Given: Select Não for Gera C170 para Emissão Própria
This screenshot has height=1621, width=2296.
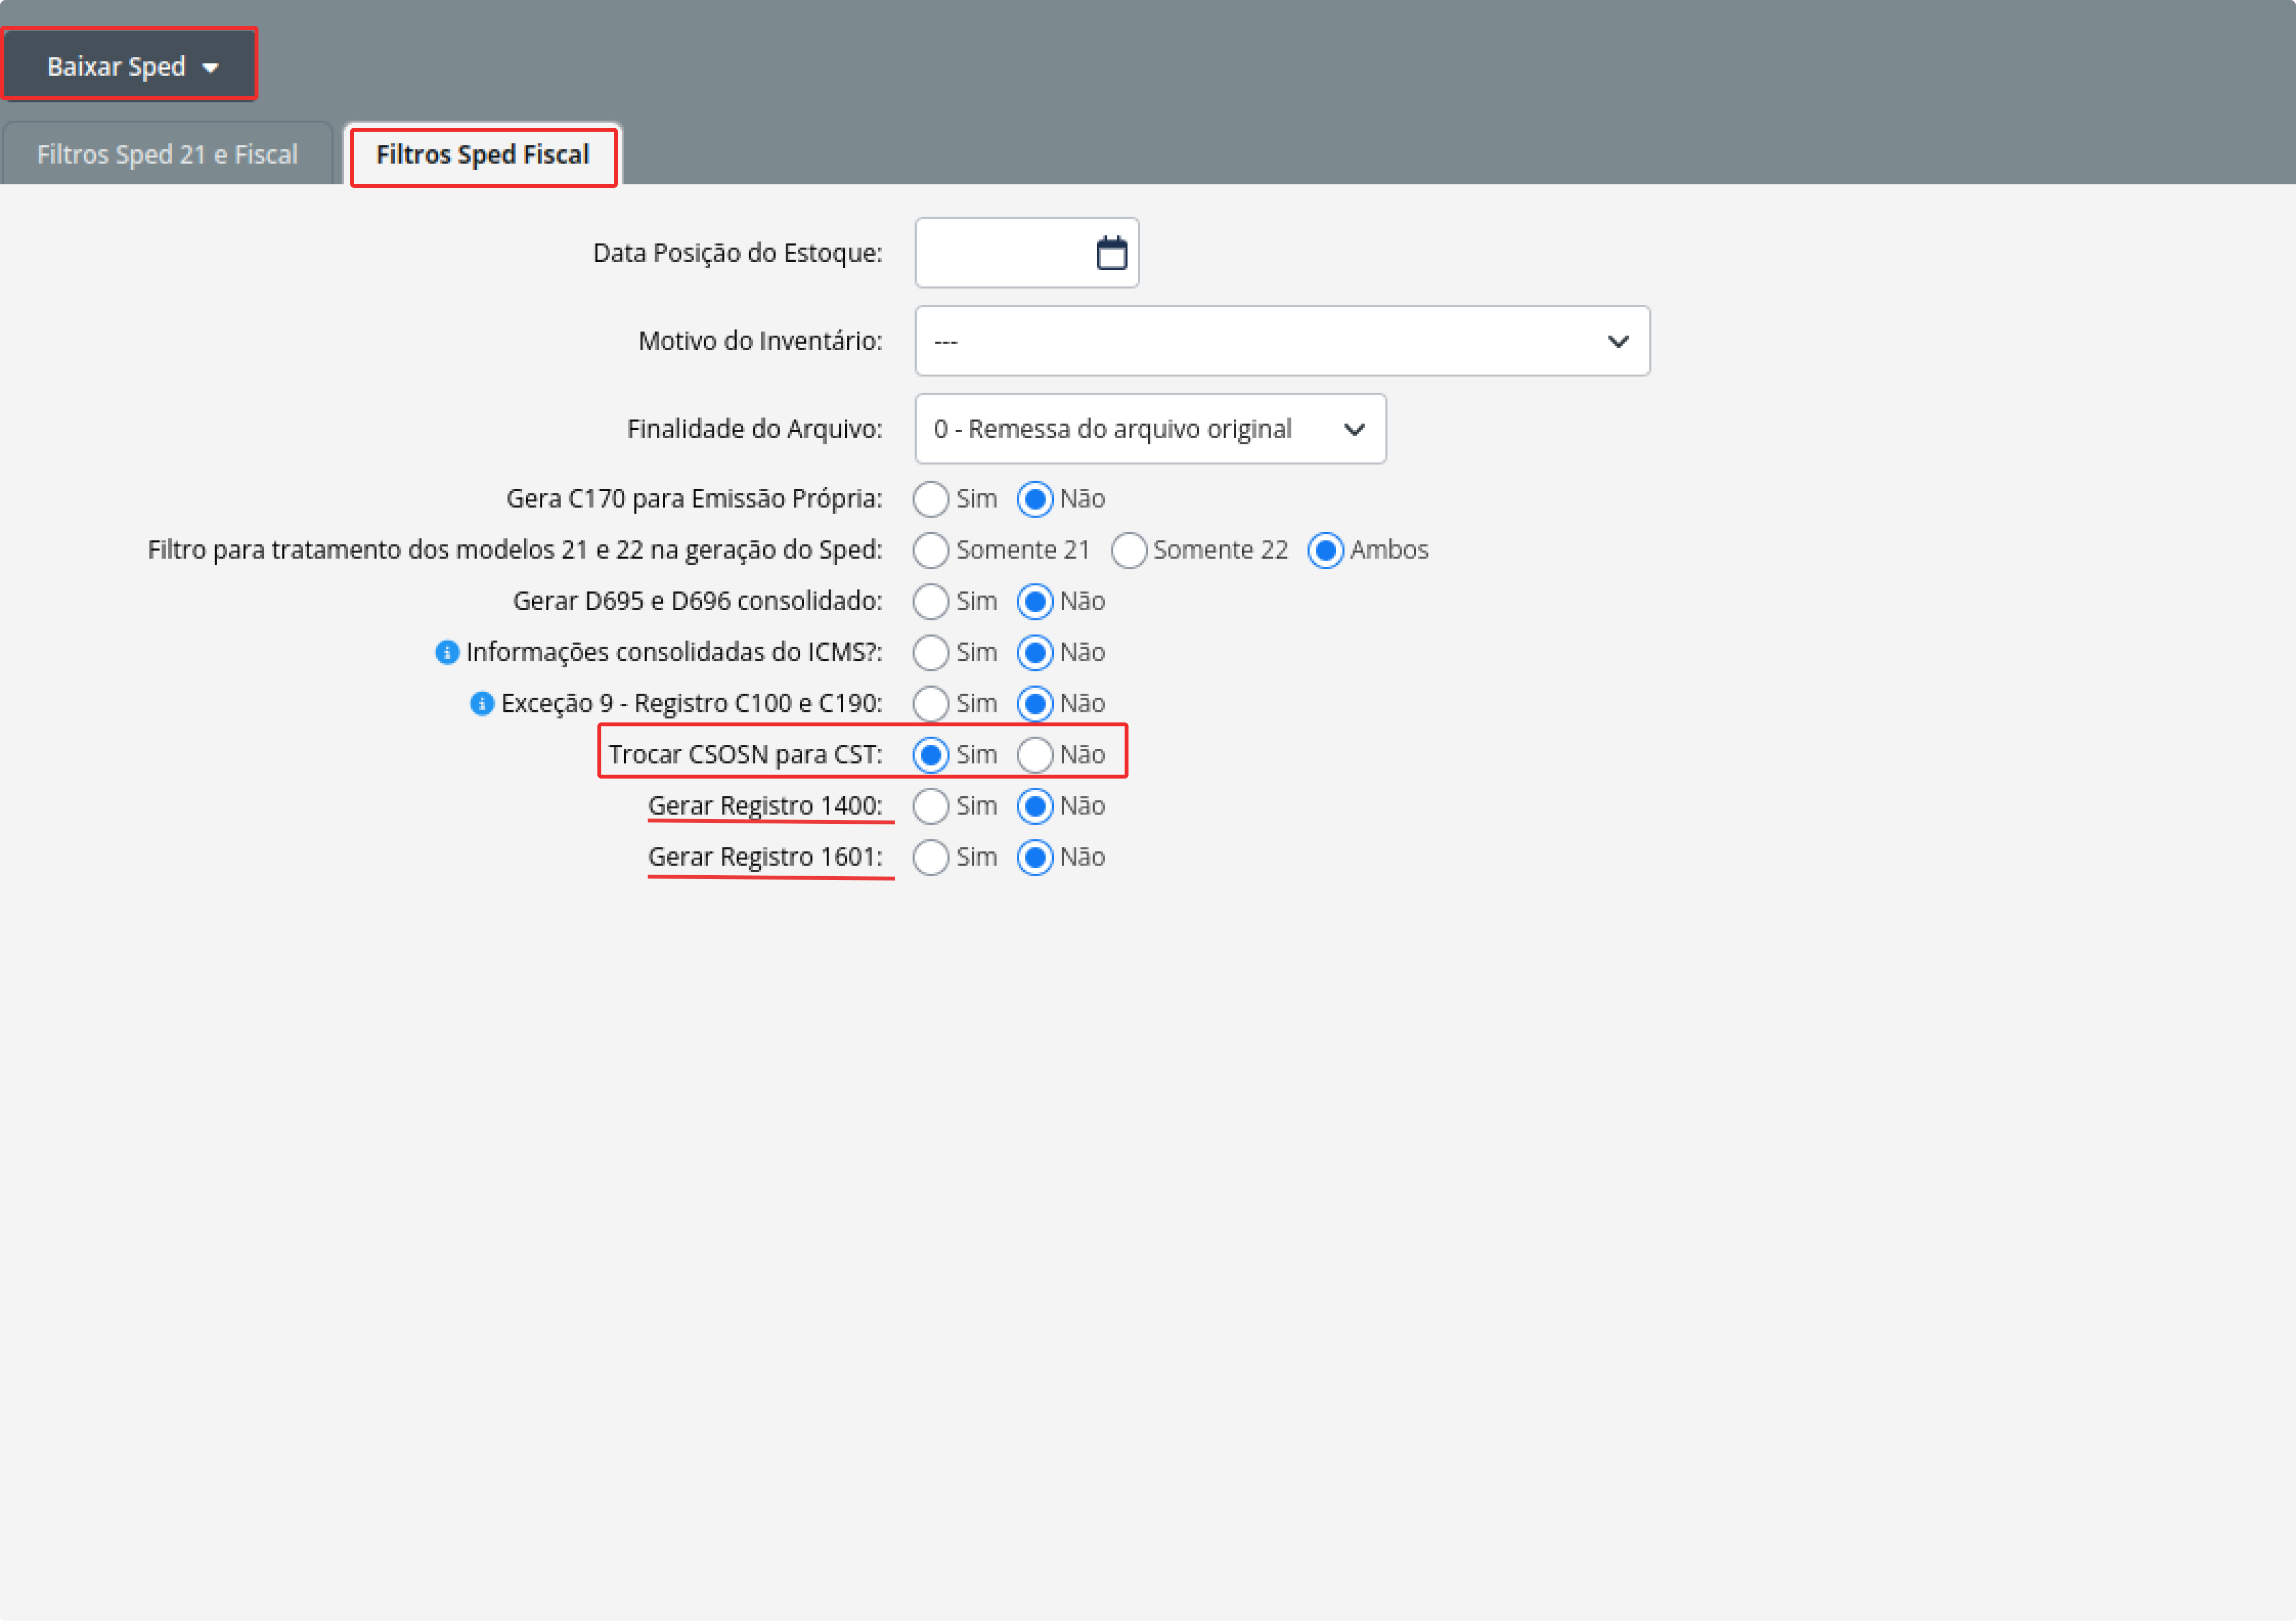Looking at the screenshot, I should tap(1035, 499).
